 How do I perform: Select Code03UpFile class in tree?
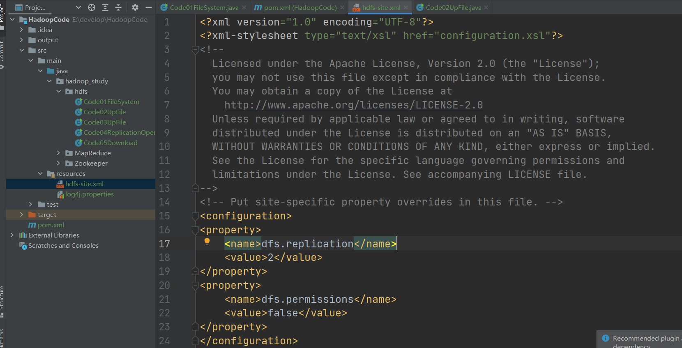pos(105,122)
